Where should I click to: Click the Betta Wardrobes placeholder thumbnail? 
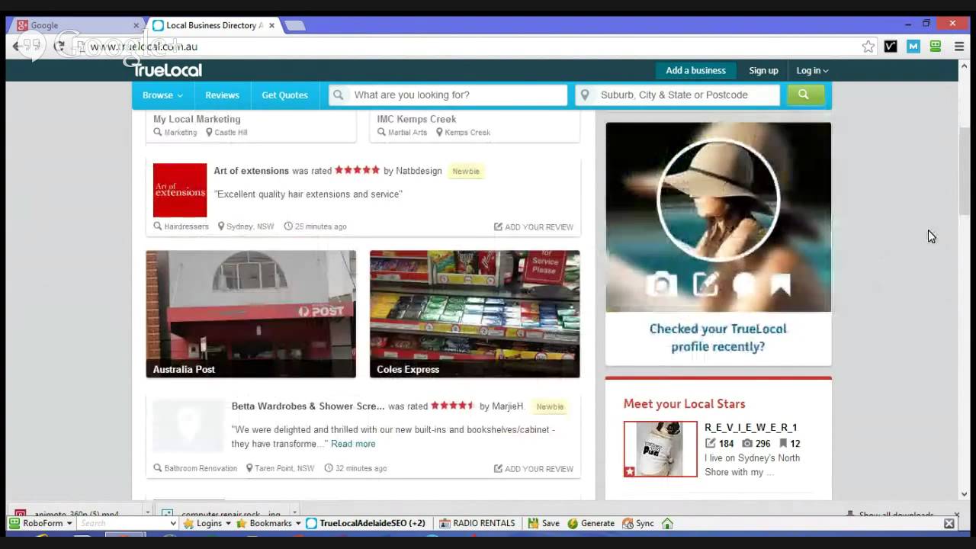point(189,425)
